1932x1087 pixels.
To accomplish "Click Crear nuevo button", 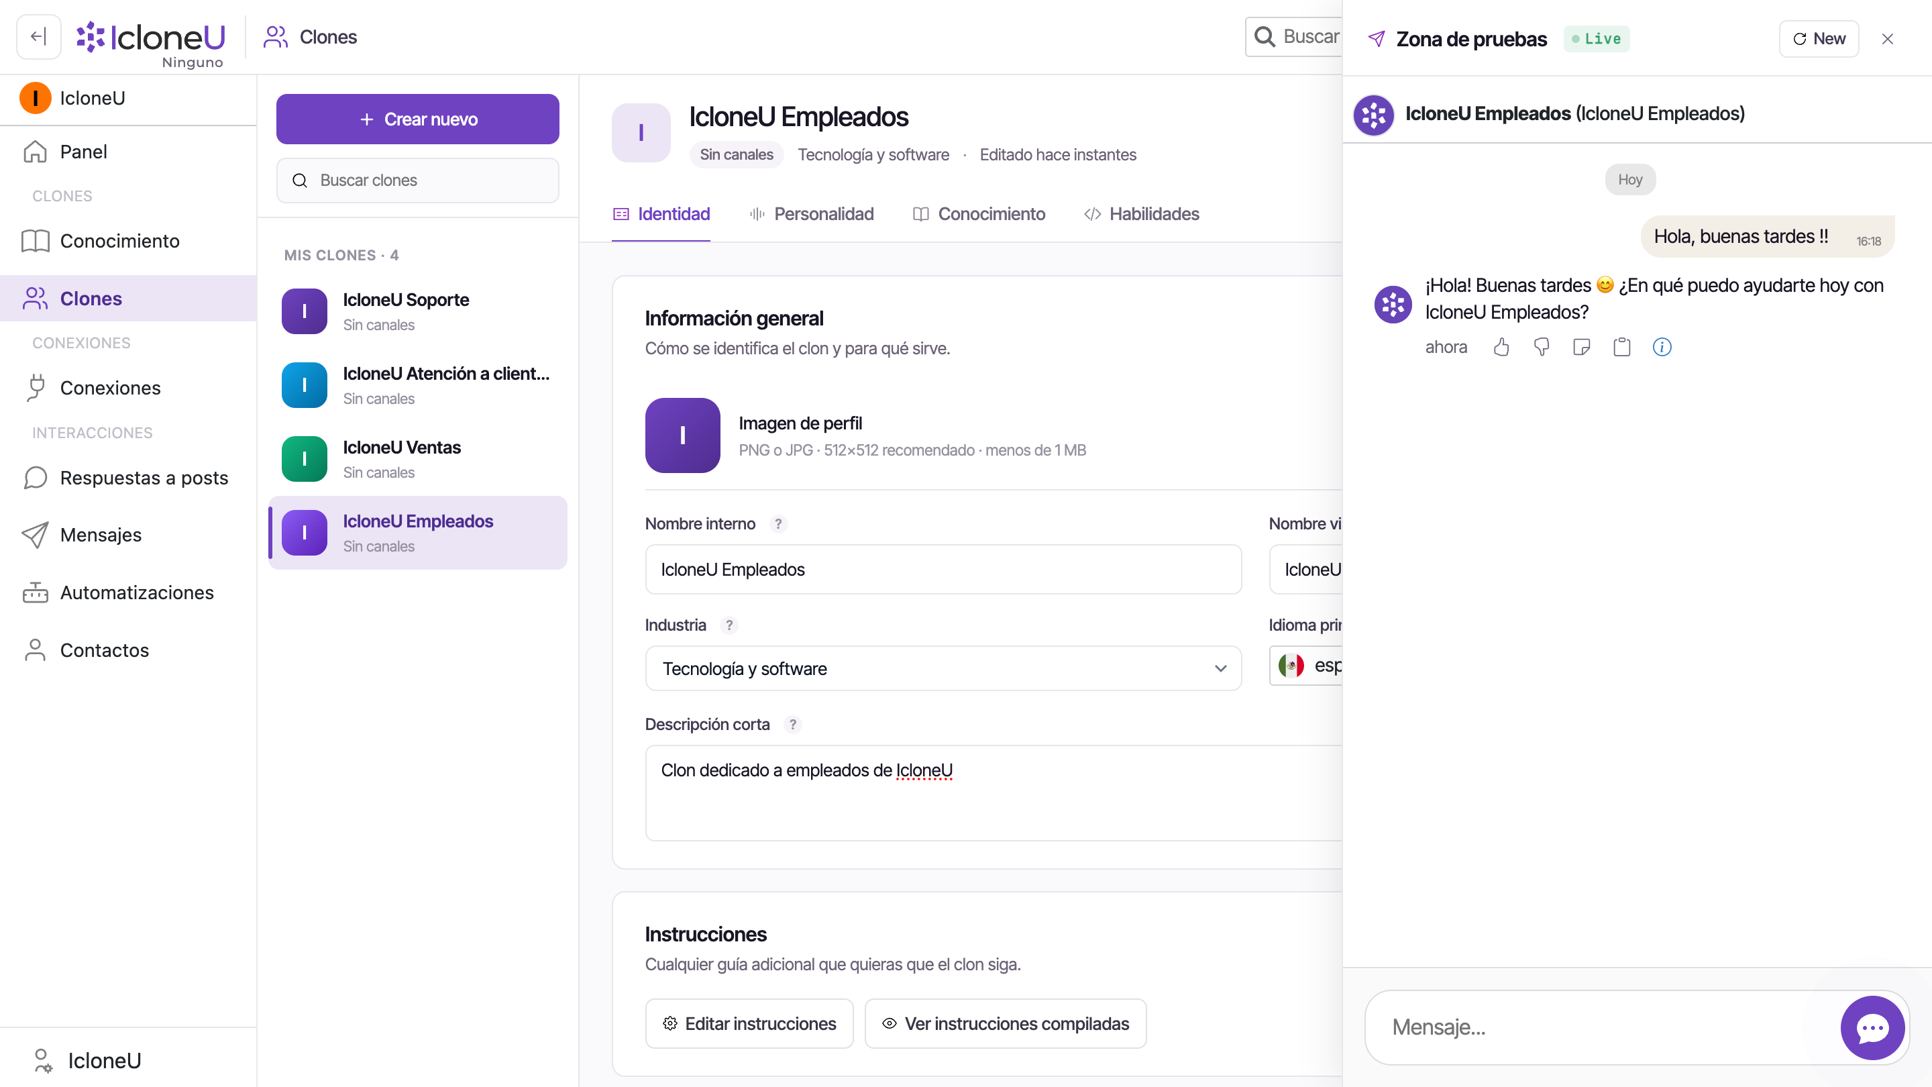I will tap(417, 119).
